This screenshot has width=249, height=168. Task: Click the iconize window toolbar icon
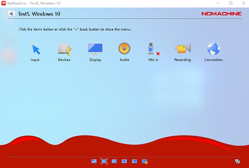click(x=134, y=161)
